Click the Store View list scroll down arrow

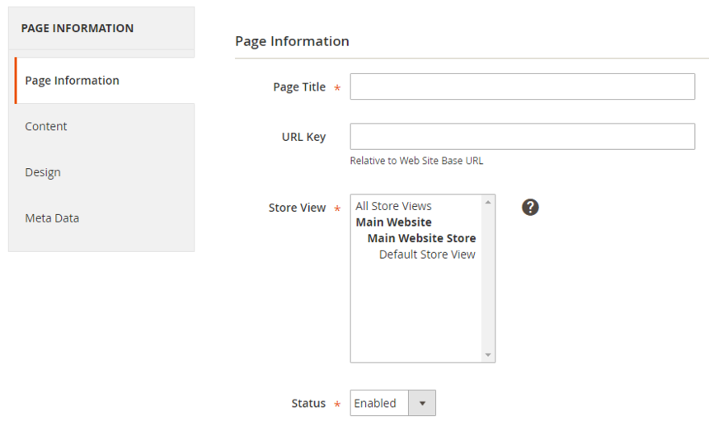click(488, 355)
